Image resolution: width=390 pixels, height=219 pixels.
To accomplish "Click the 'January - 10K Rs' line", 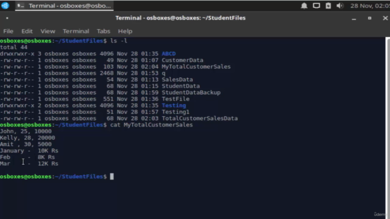I will [29, 150].
